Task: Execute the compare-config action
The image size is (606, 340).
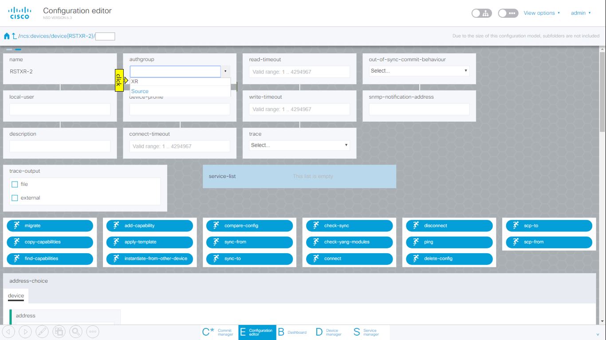Action: click(x=249, y=225)
